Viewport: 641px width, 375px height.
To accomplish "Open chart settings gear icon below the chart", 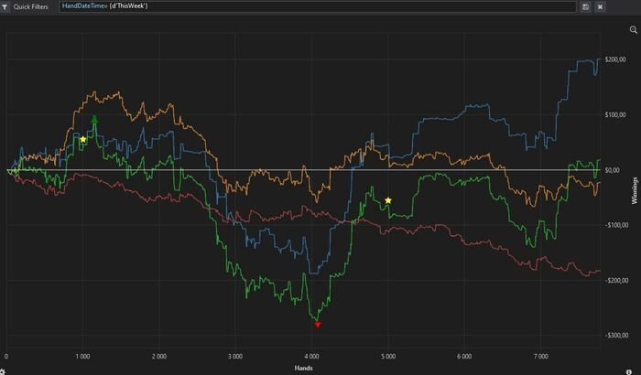I will point(2,371).
